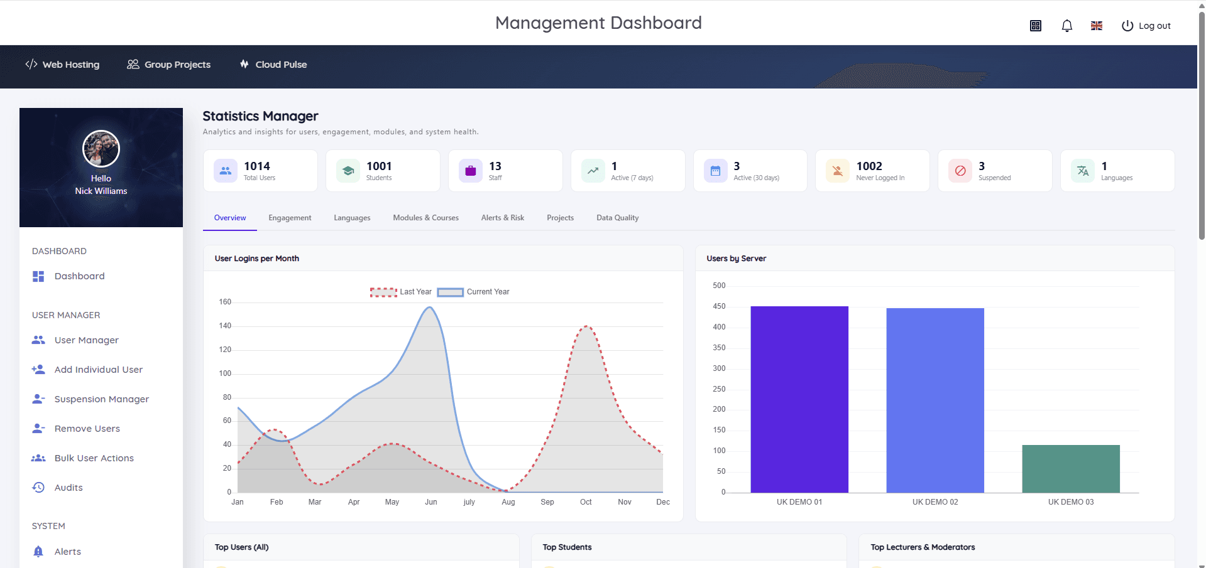Viewport: 1206px width, 568px height.
Task: Open the Alerts link under System
Action: coord(68,552)
